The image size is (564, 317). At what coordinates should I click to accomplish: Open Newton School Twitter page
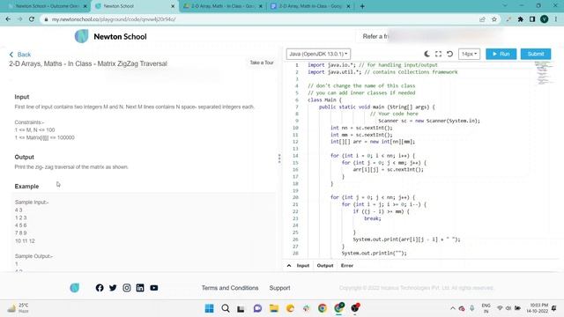click(113, 288)
